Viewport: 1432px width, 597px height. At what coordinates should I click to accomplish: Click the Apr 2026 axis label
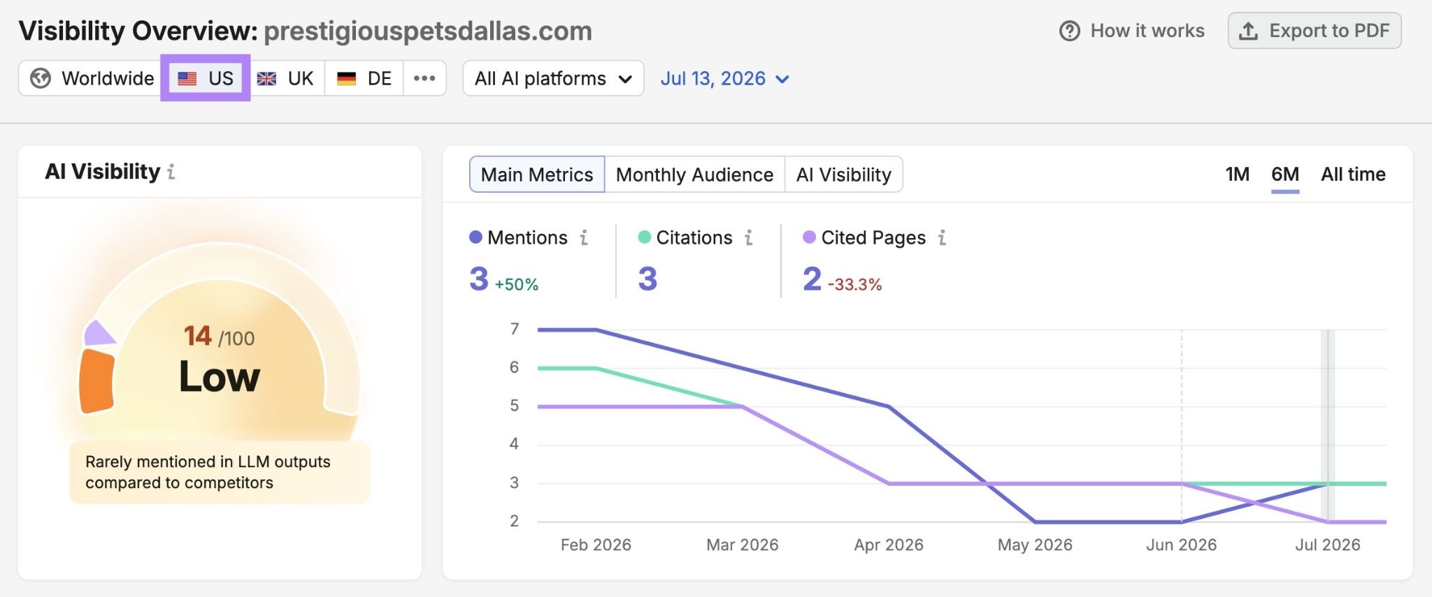point(889,545)
